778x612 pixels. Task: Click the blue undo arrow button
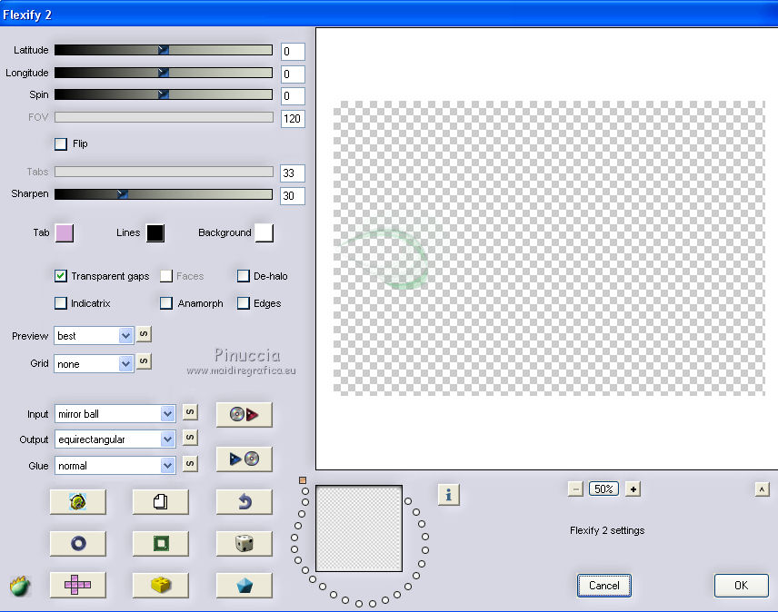click(244, 502)
